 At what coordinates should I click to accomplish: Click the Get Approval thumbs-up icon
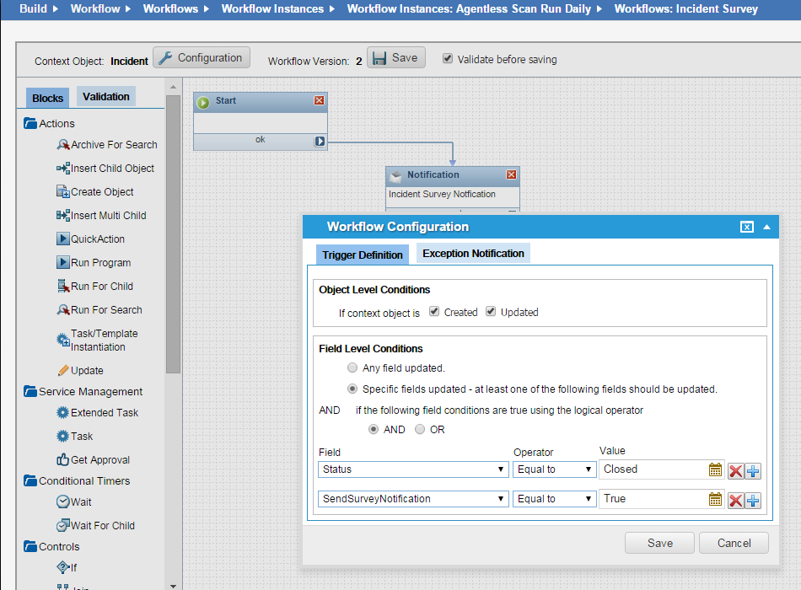(x=63, y=460)
